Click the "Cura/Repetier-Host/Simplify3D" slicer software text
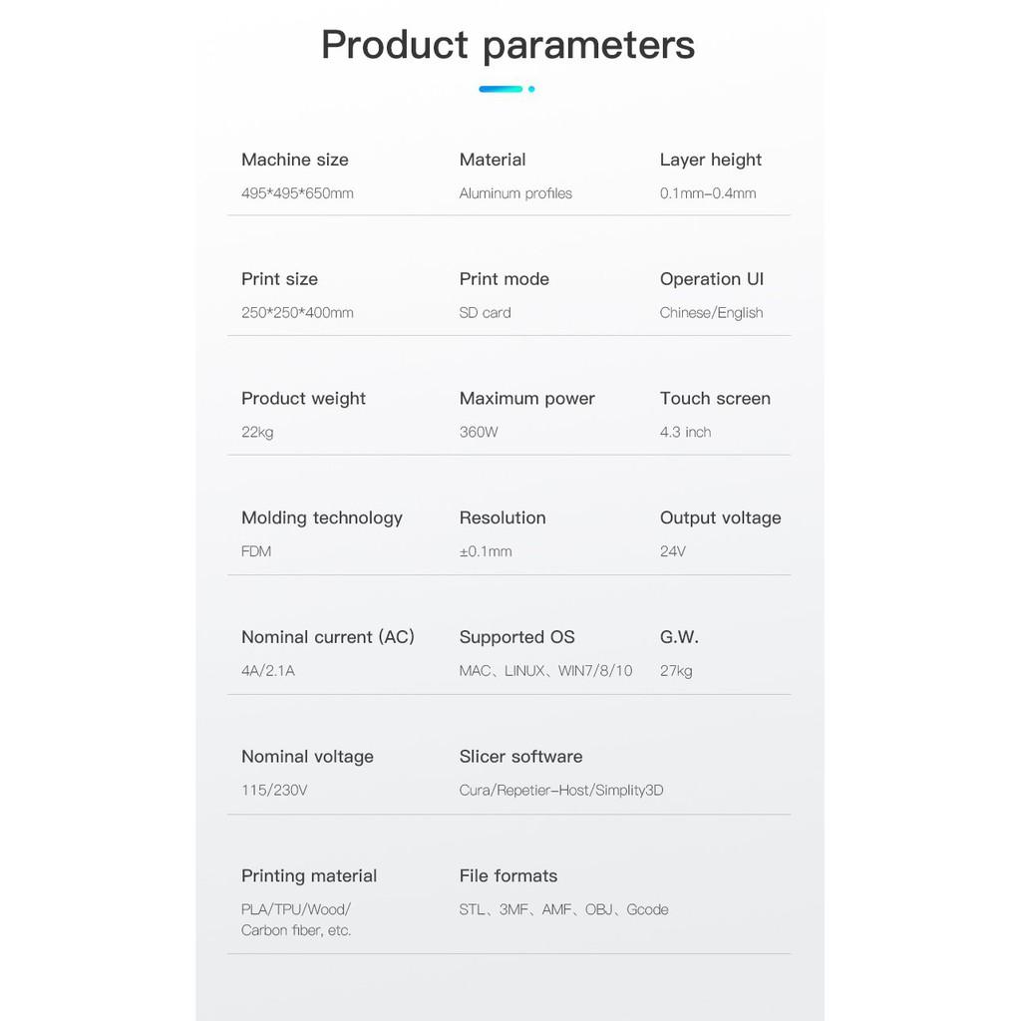The width and height of the screenshot is (1021, 1021). pyautogui.click(x=560, y=791)
